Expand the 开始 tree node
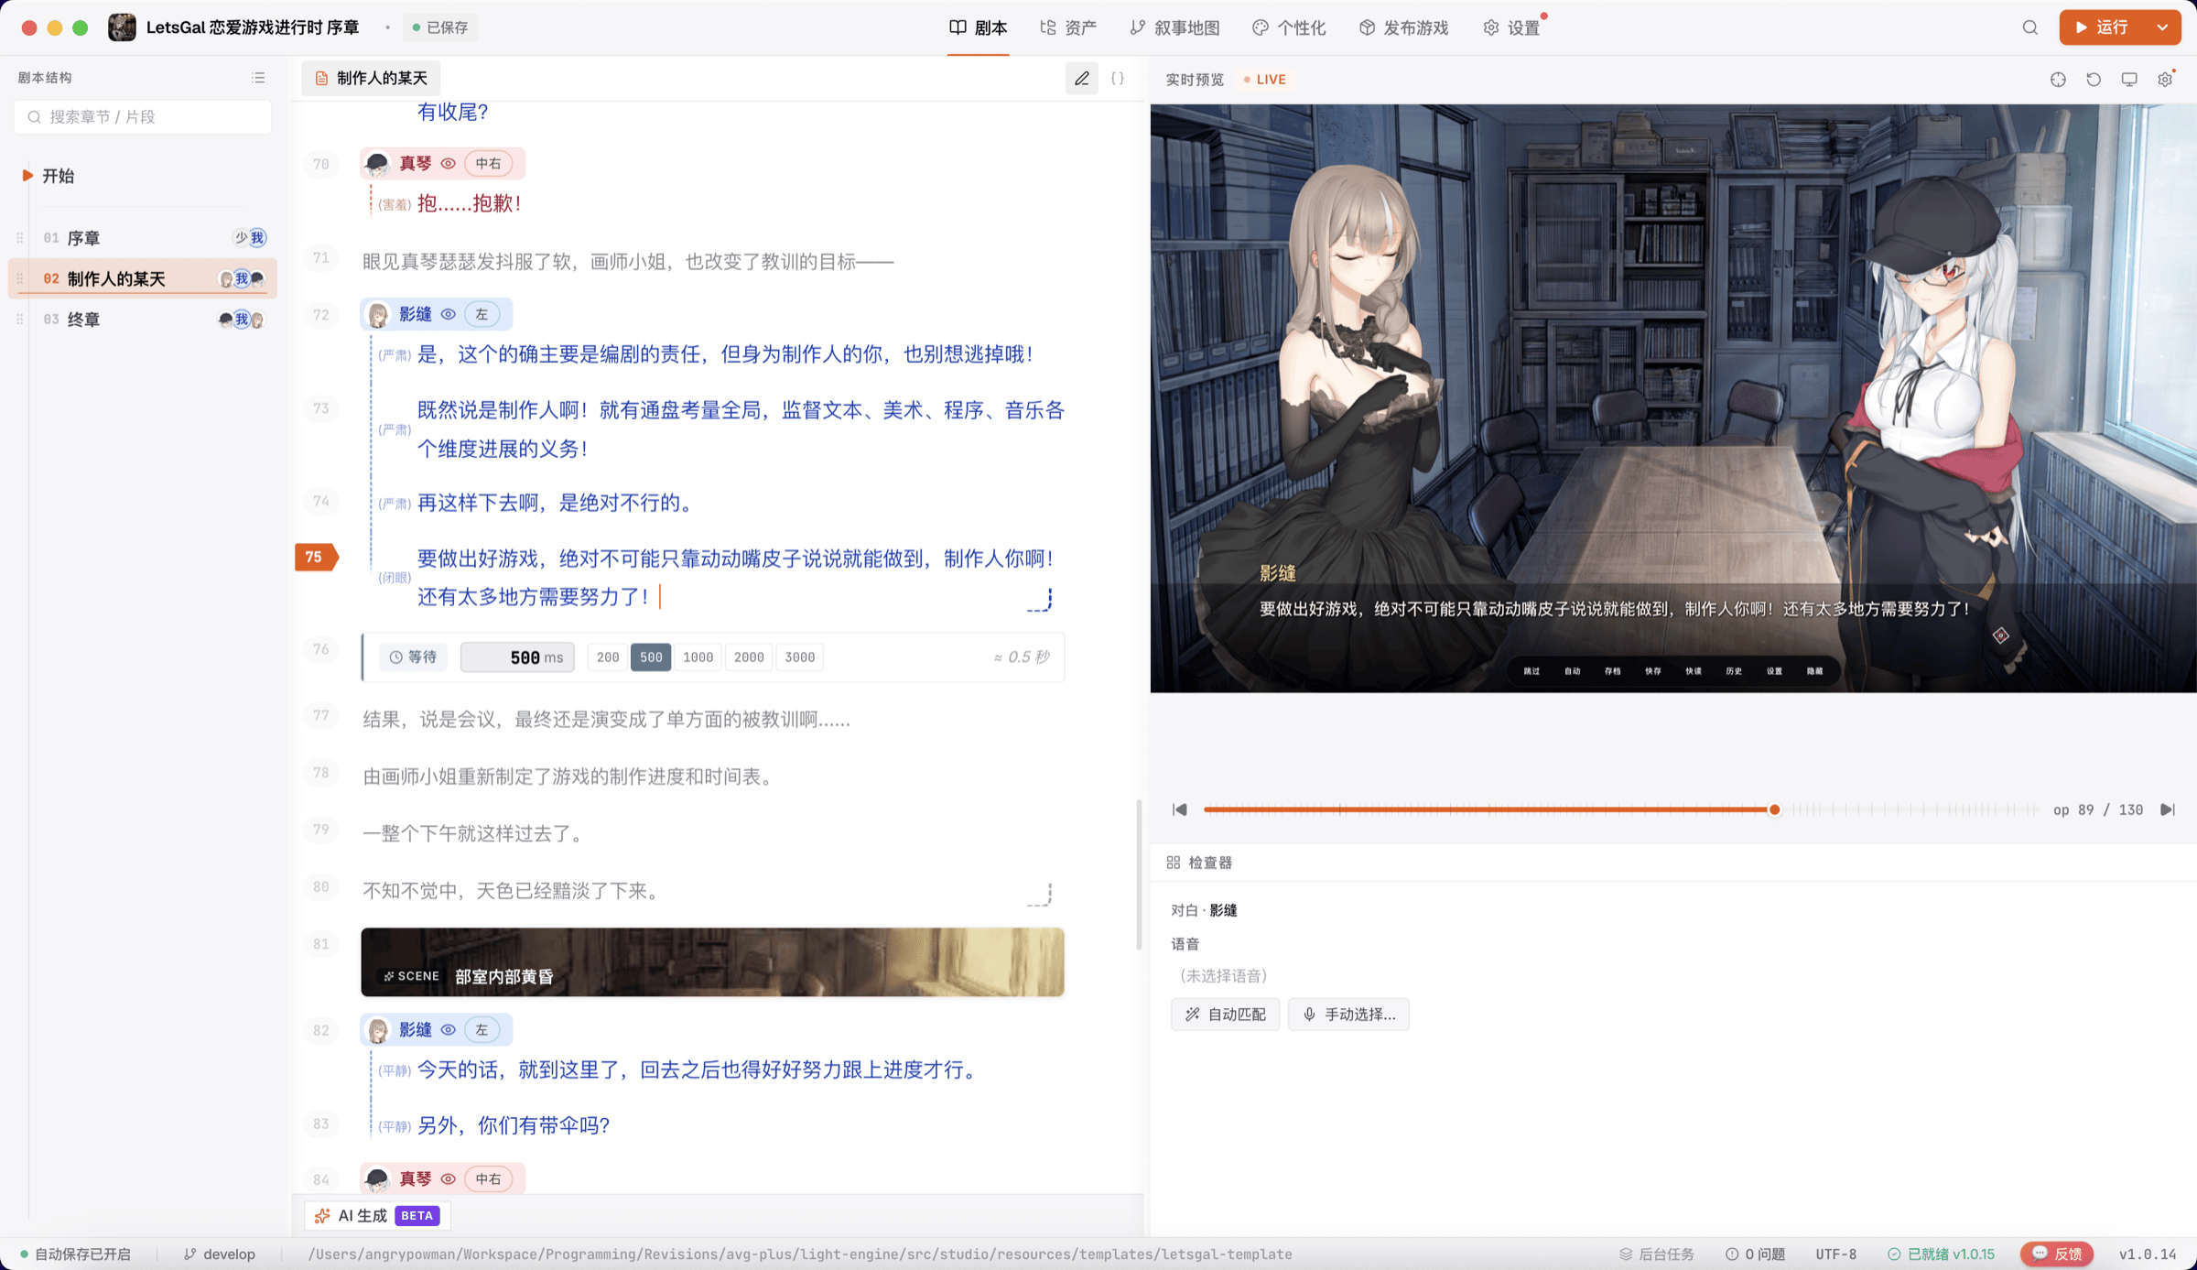The width and height of the screenshot is (2197, 1270). pyautogui.click(x=27, y=176)
